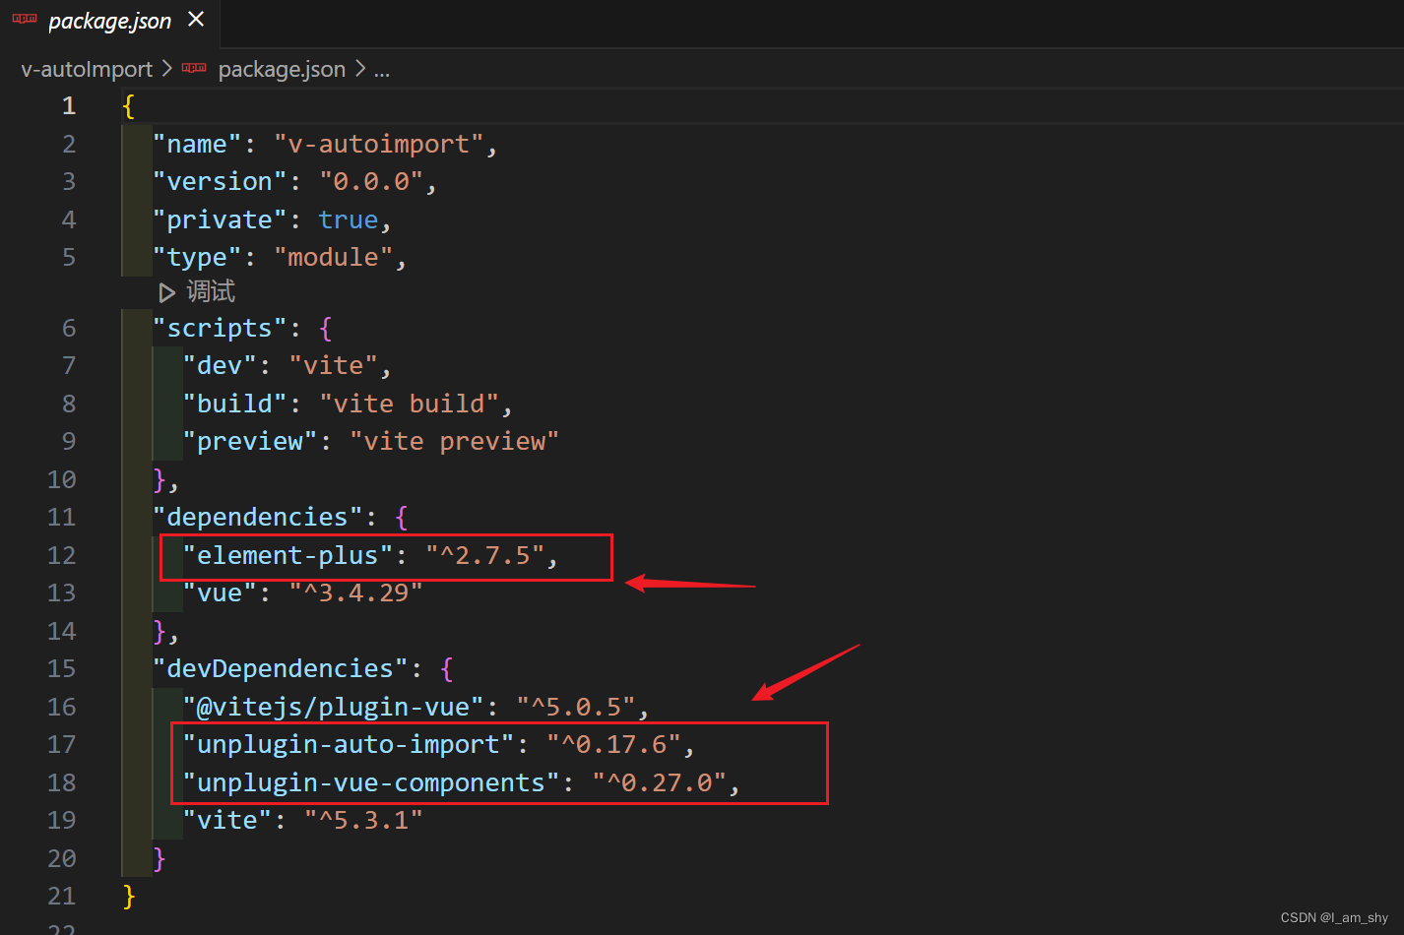Screen dimensions: 1404x935
Task: Click line number 6 in gutter
Action: [69, 328]
